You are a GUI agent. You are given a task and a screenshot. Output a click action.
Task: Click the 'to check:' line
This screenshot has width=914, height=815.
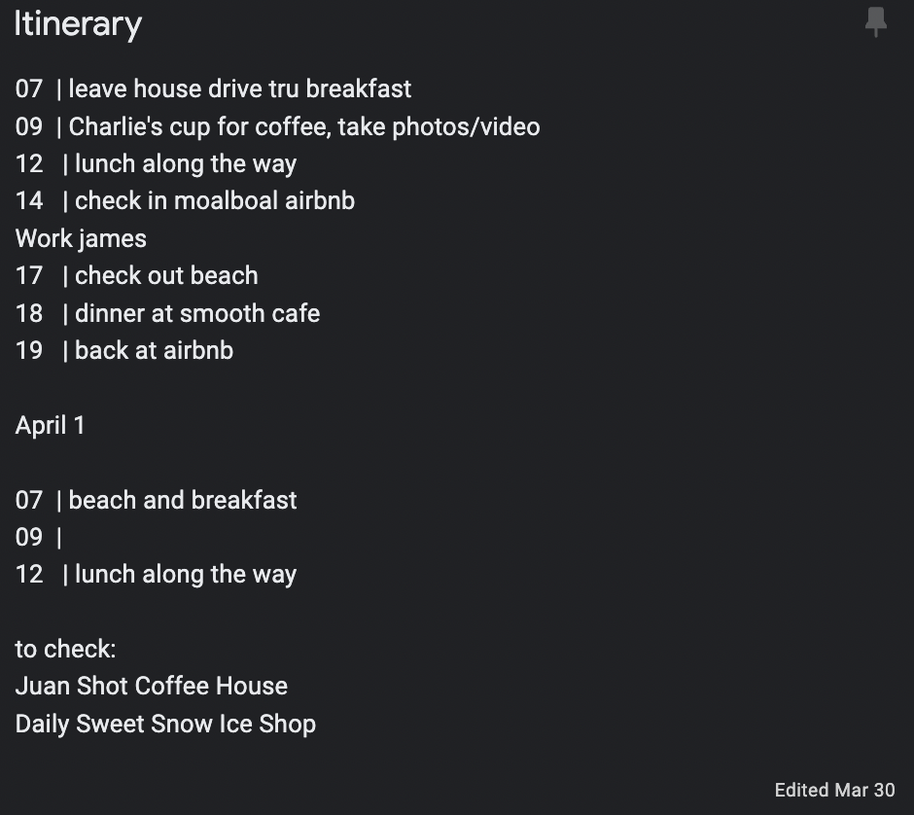coord(65,649)
